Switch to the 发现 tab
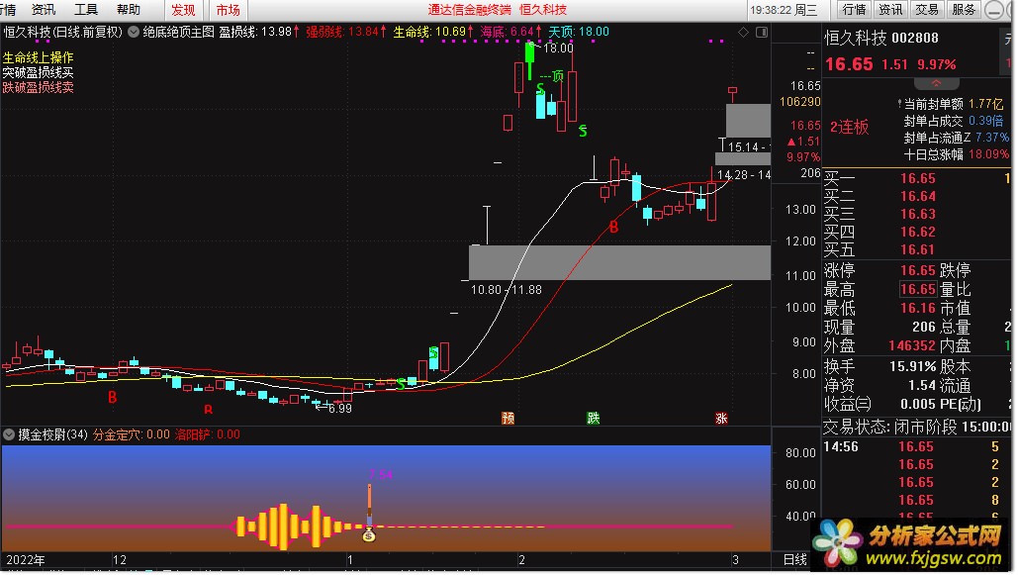 pos(183,10)
